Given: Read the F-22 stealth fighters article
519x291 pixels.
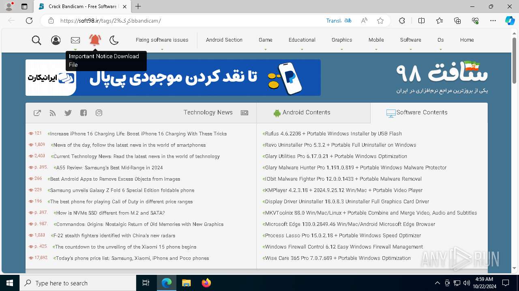Looking at the screenshot, I should [114, 236].
